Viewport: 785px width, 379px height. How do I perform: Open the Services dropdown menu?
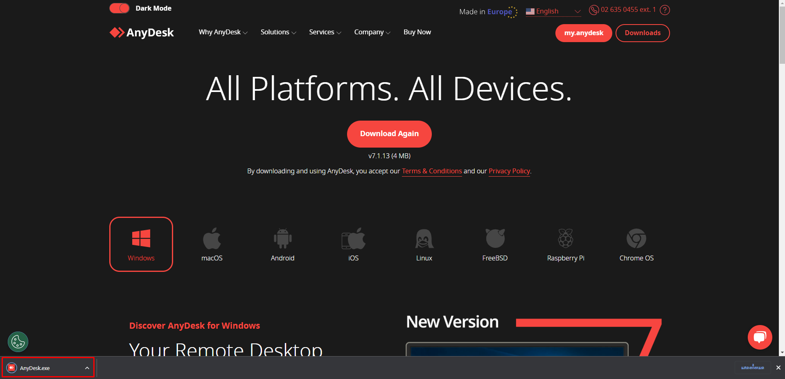[325, 32]
